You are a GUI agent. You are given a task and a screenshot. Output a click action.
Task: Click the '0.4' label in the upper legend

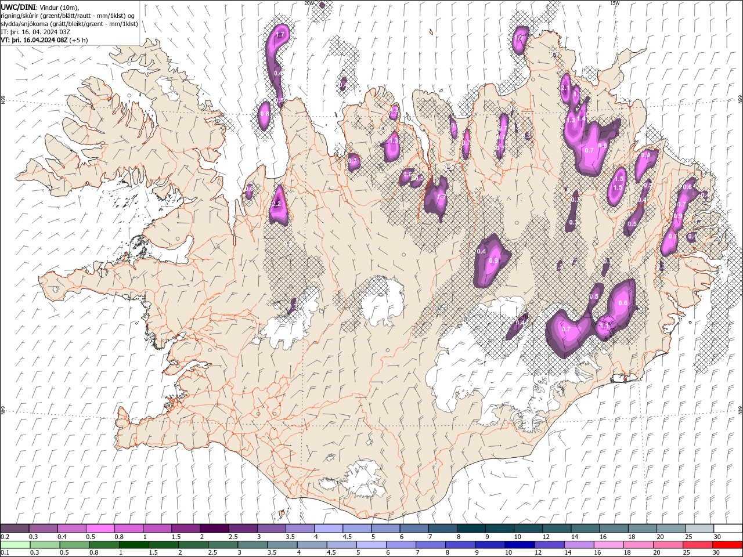pos(62,537)
